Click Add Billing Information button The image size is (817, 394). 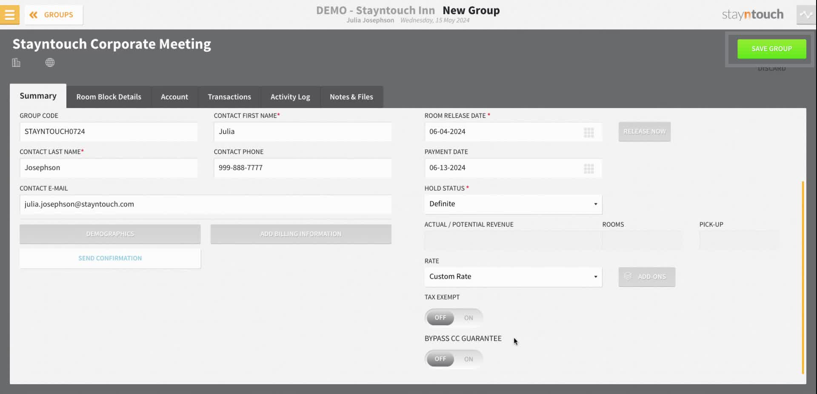click(x=301, y=234)
